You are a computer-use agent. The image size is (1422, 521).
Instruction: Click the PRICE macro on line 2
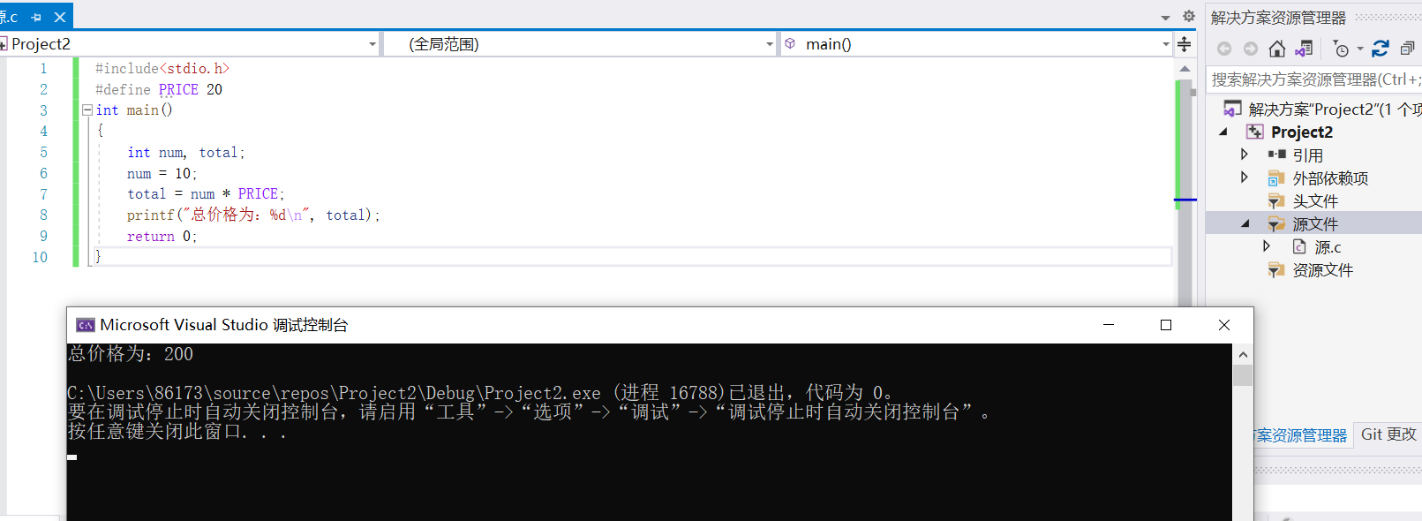(178, 89)
